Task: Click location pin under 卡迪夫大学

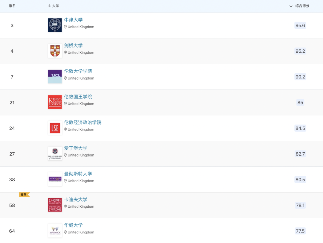Action: [65, 206]
